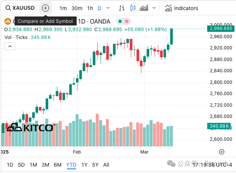Image resolution: width=236 pixels, height=173 pixels.
Task: Toggle the market status indicator pill
Action: (x=124, y=22)
